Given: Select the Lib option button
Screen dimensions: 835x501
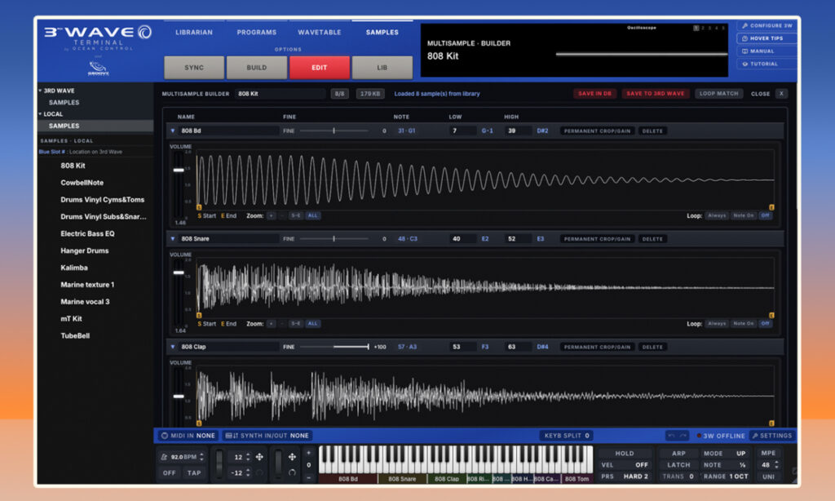Looking at the screenshot, I should (x=382, y=68).
